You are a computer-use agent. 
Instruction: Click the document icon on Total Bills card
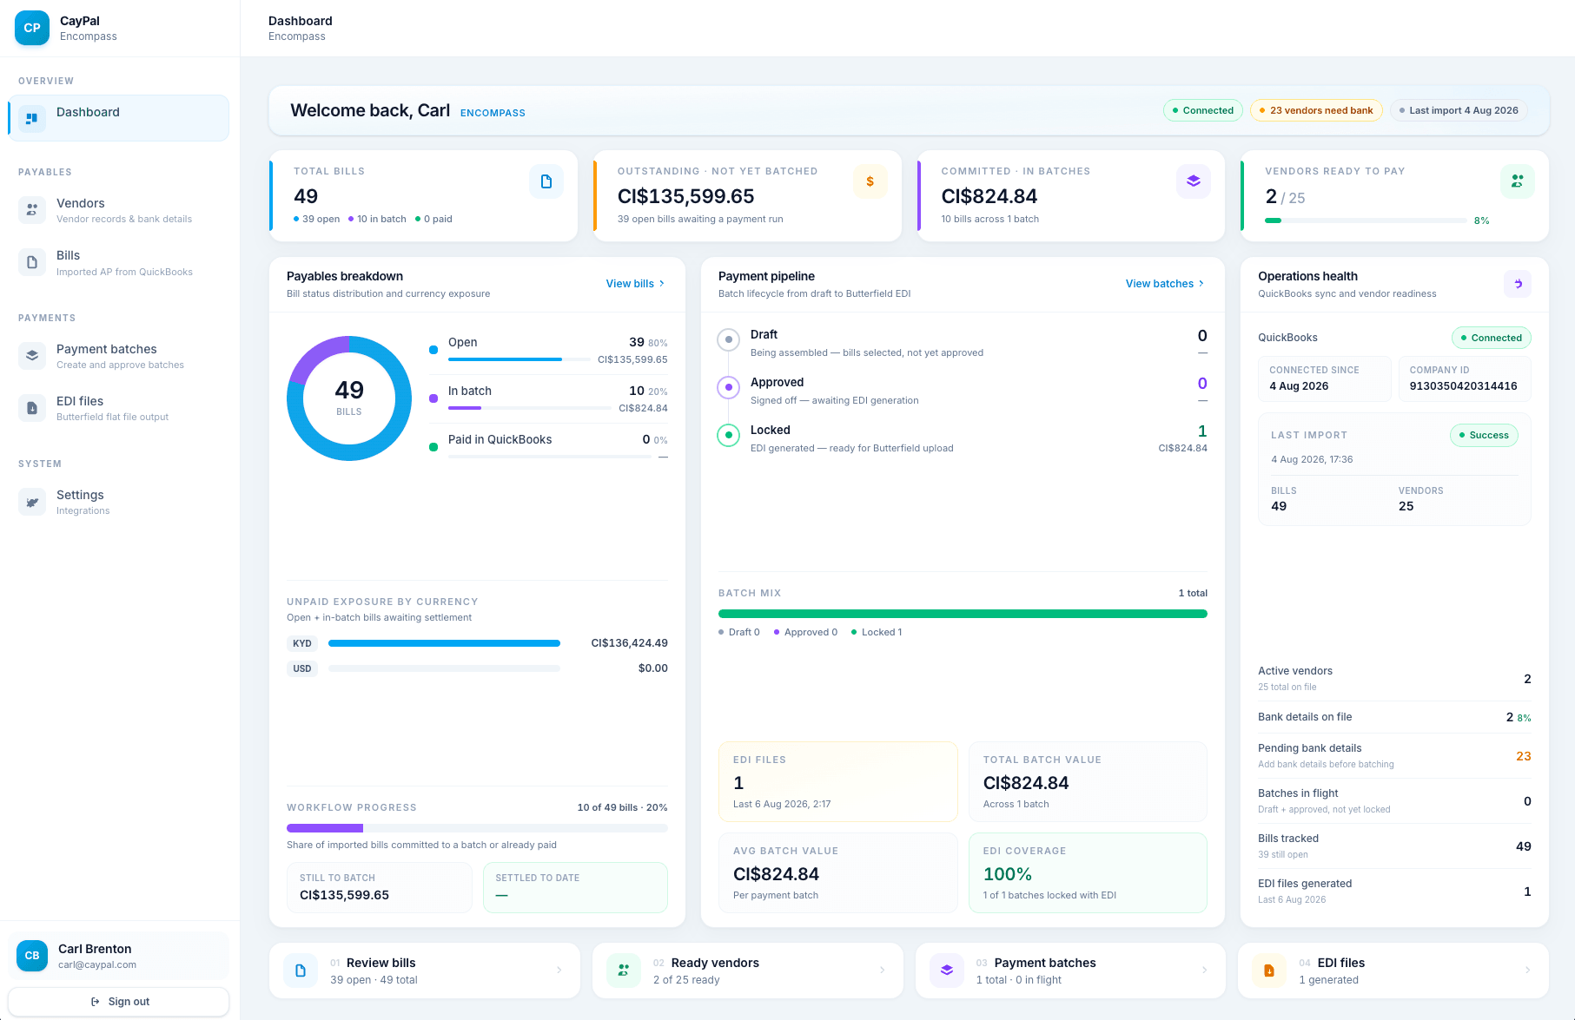(x=546, y=181)
